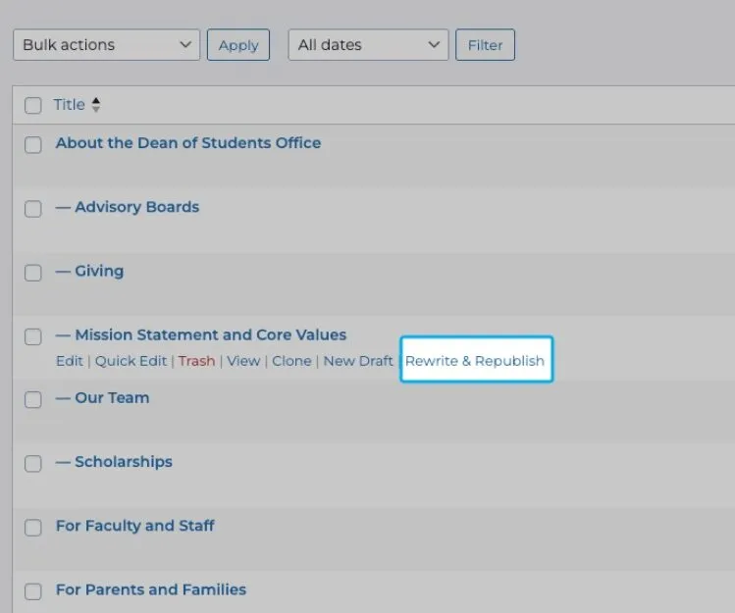Screen dimensions: 735x613
Task: Click the Filter button
Action: [485, 45]
